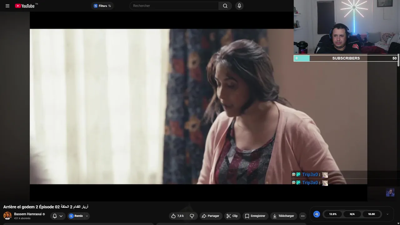This screenshot has width=400, height=225.
Task: Open the three-dot more actions menu
Action: pos(302,216)
